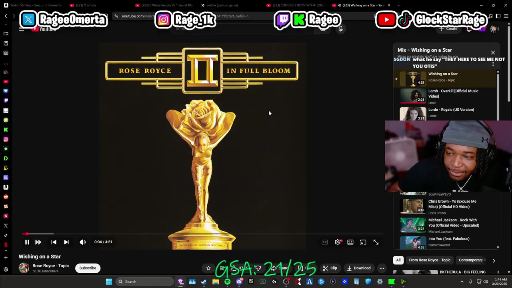512x288 pixels.
Task: Clip the current video
Action: point(330,268)
